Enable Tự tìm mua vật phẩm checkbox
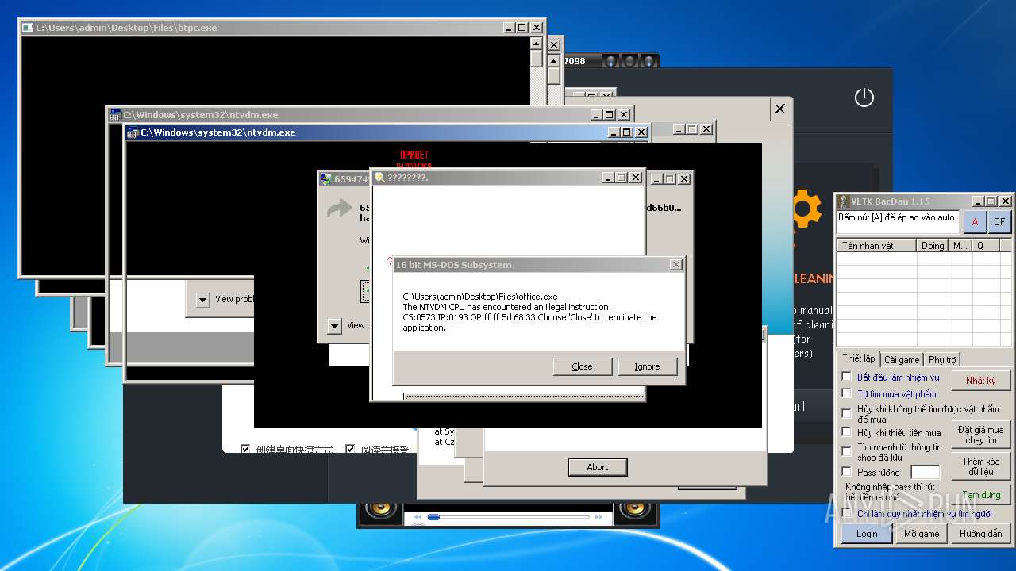 coord(847,393)
